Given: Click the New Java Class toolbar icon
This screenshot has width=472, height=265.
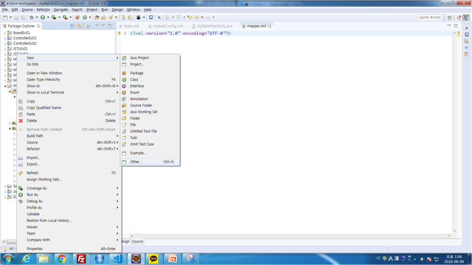Looking at the screenshot, I should pos(85,18).
